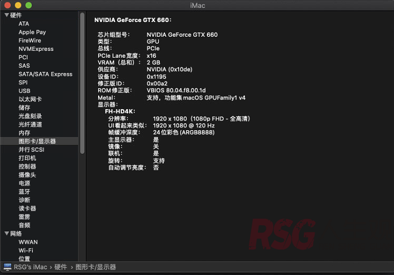Select 读卡器 card reader item
The height and width of the screenshot is (275, 394).
(x=27, y=208)
